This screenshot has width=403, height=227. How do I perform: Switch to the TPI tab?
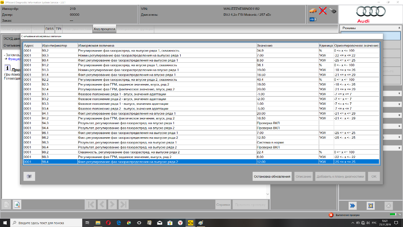point(58,29)
